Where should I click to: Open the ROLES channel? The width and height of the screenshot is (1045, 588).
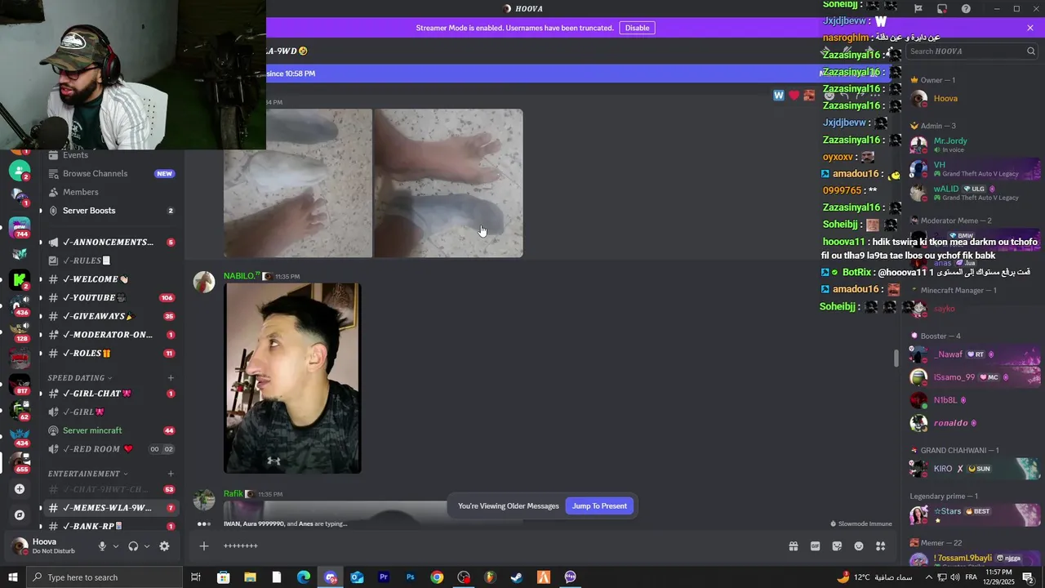click(112, 354)
